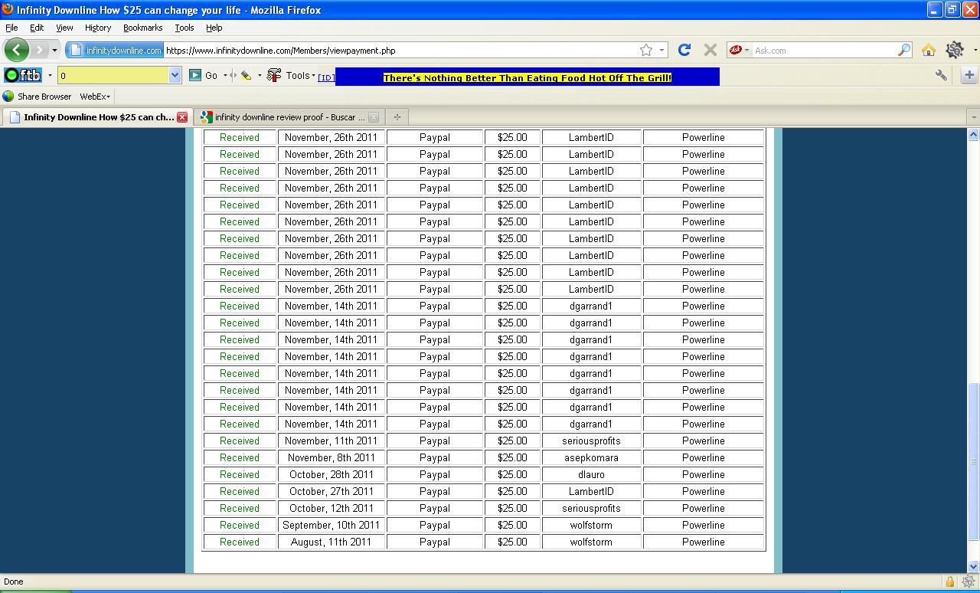Image resolution: width=980 pixels, height=593 pixels.
Task: Open the Ask search engine selector
Action: click(x=739, y=51)
